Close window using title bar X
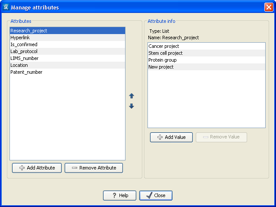The height and width of the screenshot is (207, 276). (268, 7)
